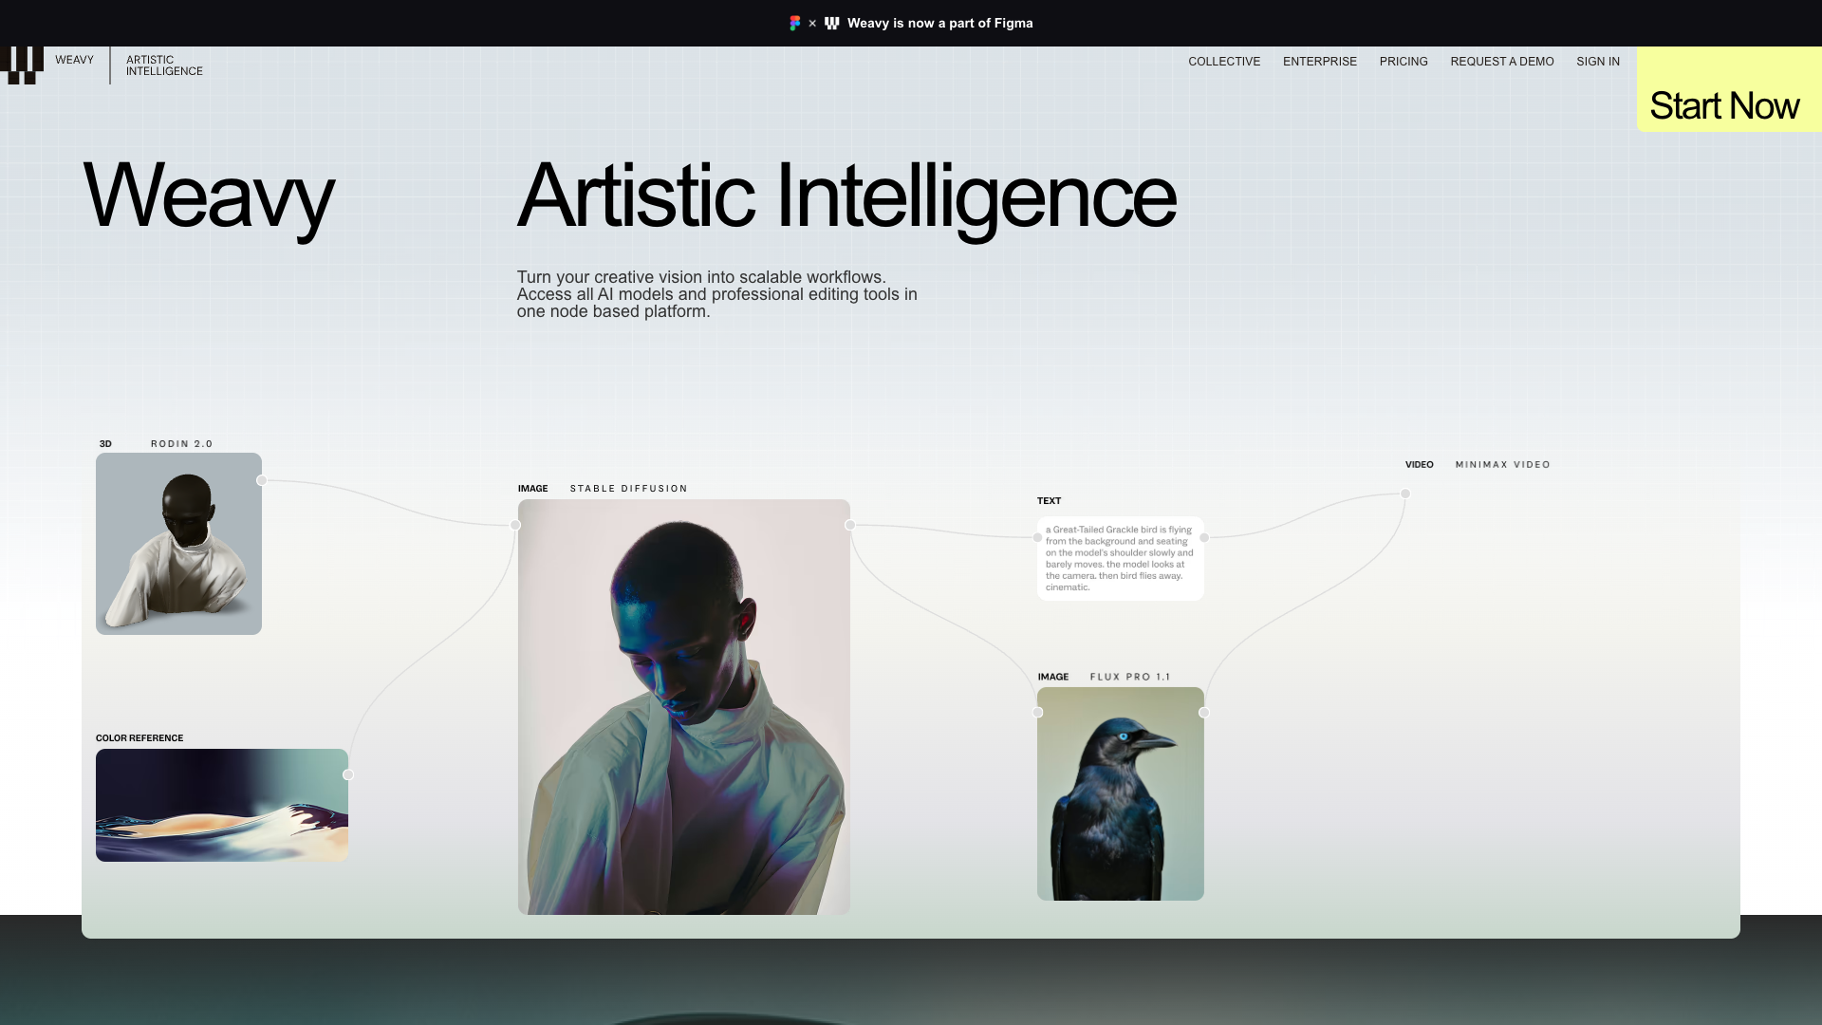This screenshot has width=1822, height=1025.
Task: Click the Stable Diffusion node output connector
Action: point(850,525)
